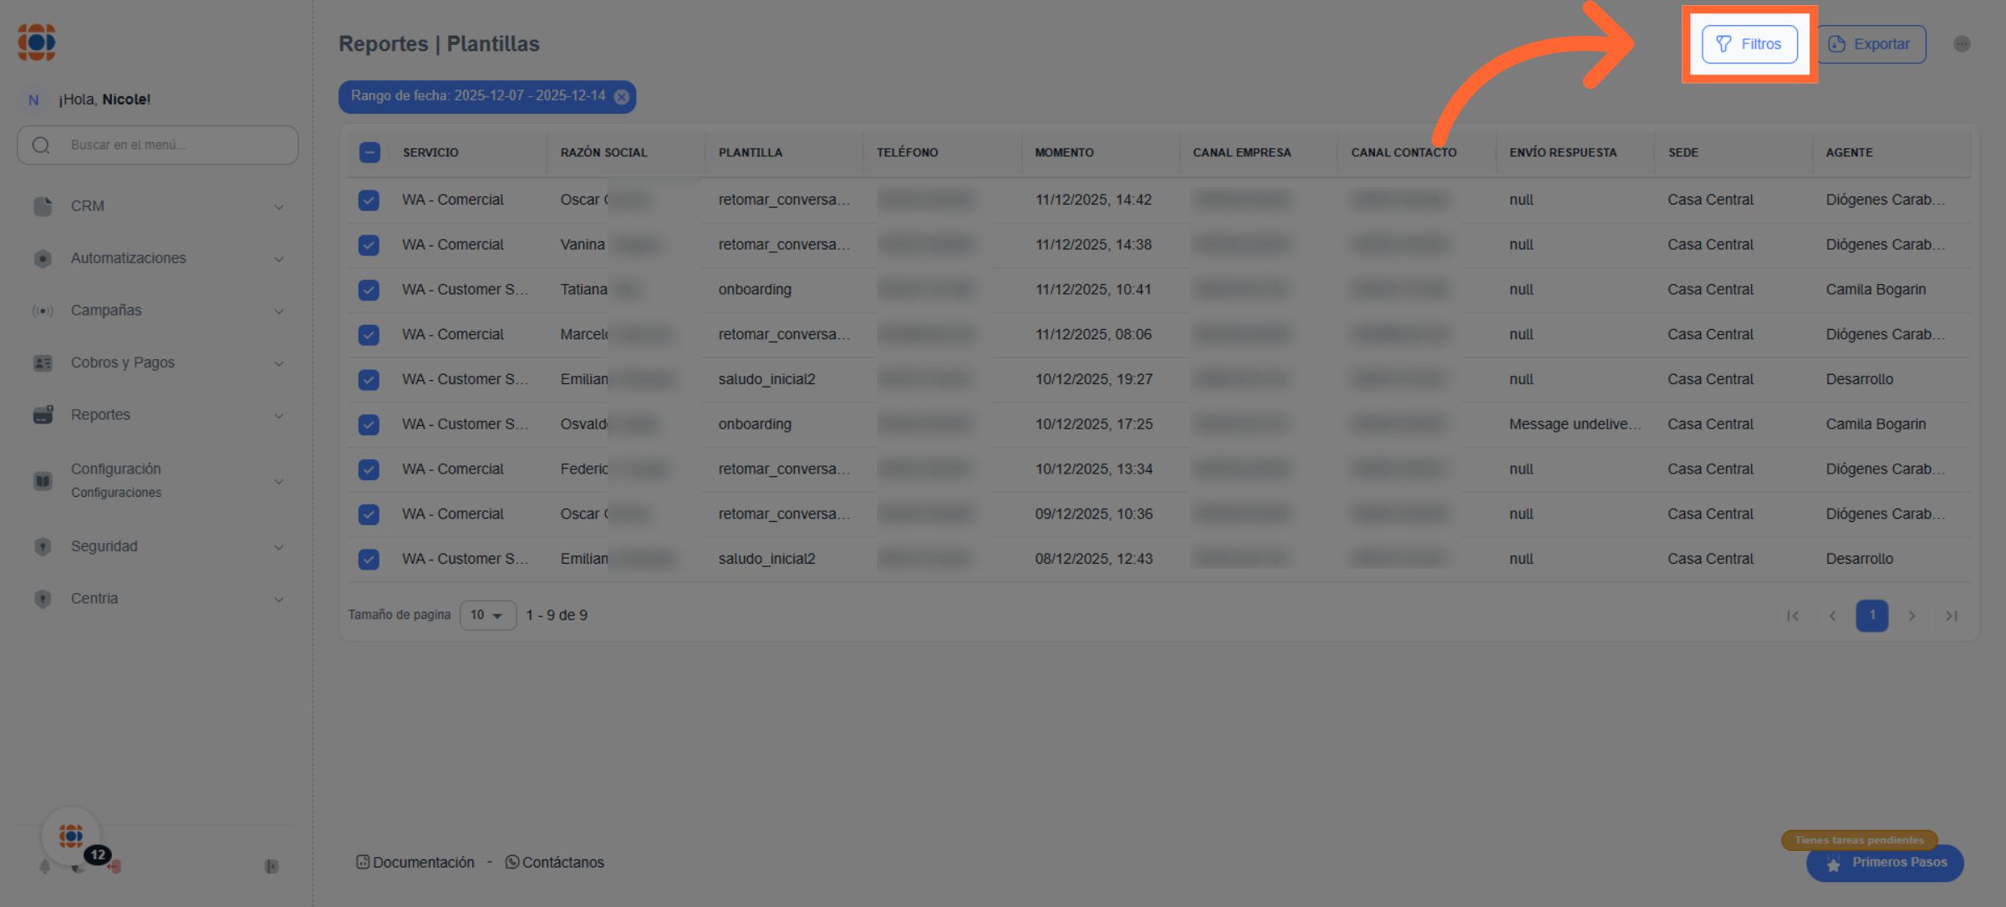Open the floating assistant widget with the 12 badge

coord(72,836)
